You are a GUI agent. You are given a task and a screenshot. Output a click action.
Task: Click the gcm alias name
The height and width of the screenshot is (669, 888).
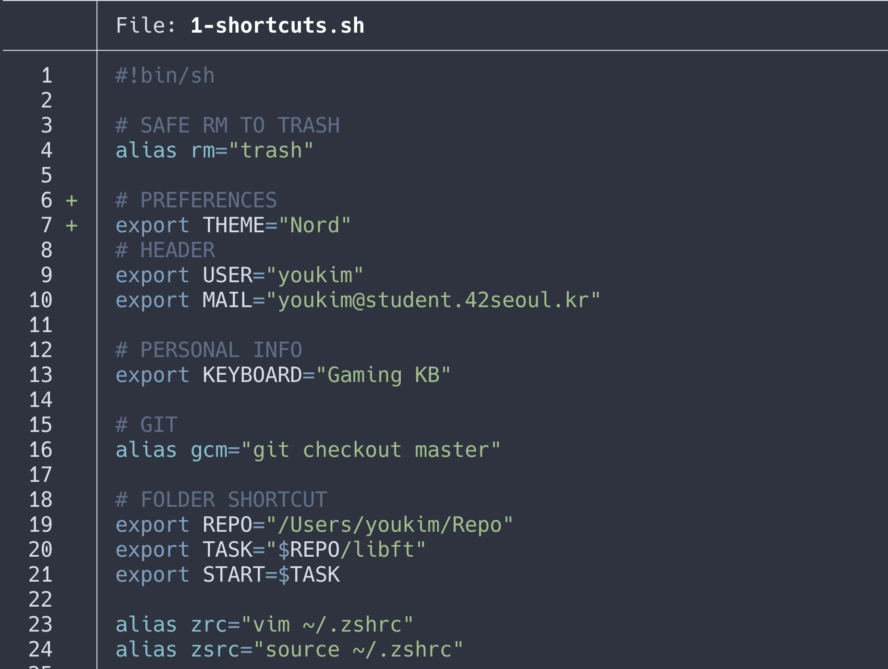point(209,450)
